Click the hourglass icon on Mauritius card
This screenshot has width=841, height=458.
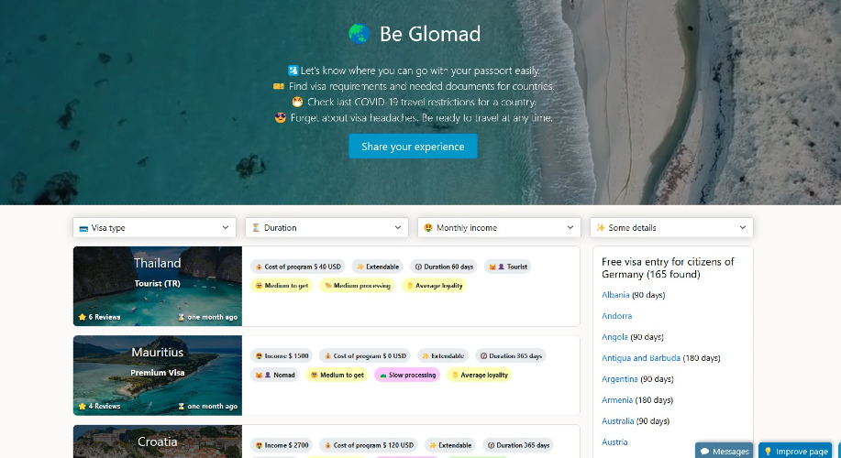point(182,406)
